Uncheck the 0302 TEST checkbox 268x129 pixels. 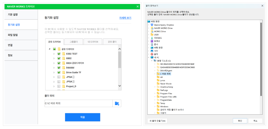(x=59, y=54)
